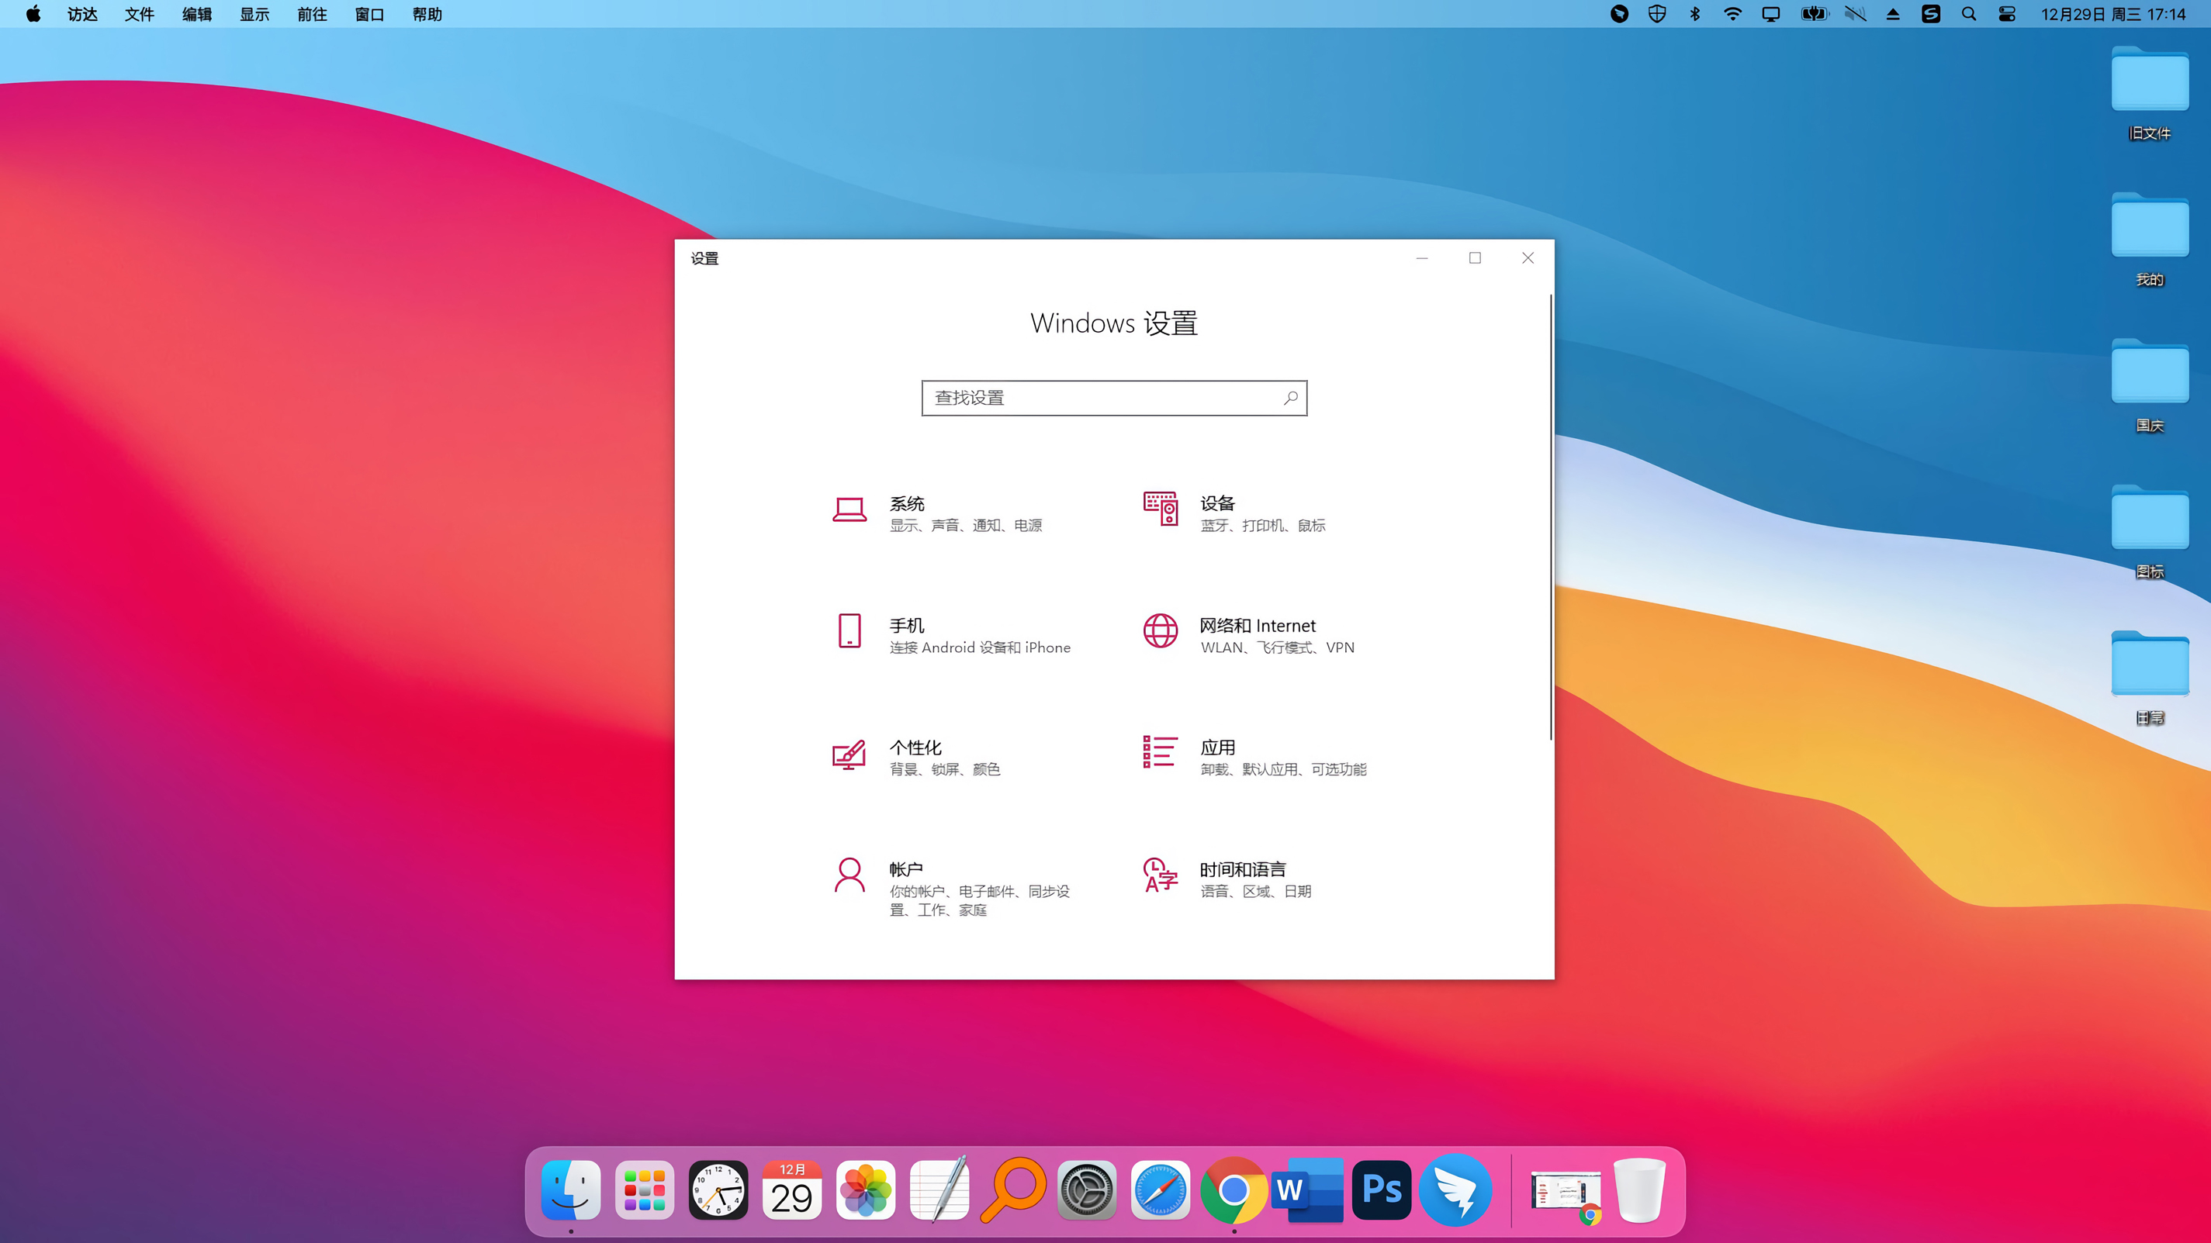Screen dimensions: 2211x1243
Task: Launch Safari from the Dock
Action: pyautogui.click(x=1160, y=1189)
